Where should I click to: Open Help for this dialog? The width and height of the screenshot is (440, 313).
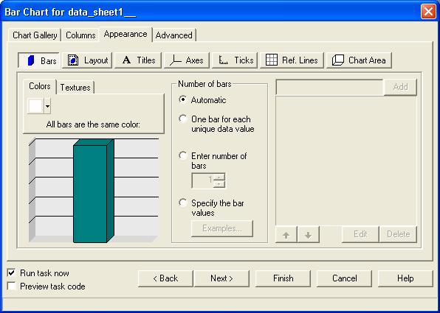[405, 278]
